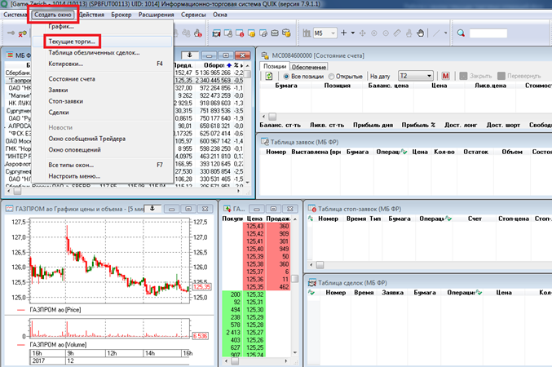Choose График... menu entry

(102, 27)
